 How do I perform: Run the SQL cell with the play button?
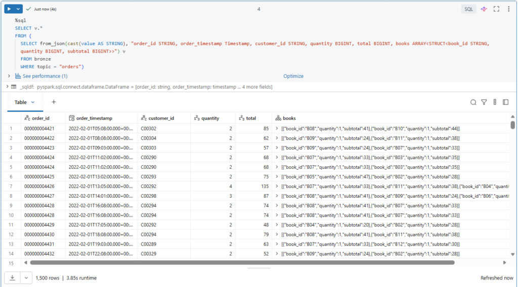click(x=10, y=9)
